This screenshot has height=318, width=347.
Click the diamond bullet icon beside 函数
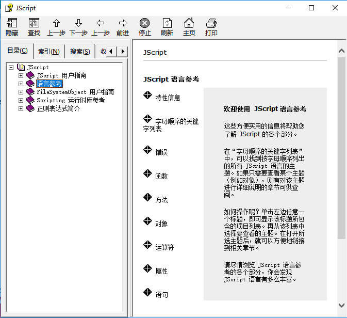tap(147, 173)
